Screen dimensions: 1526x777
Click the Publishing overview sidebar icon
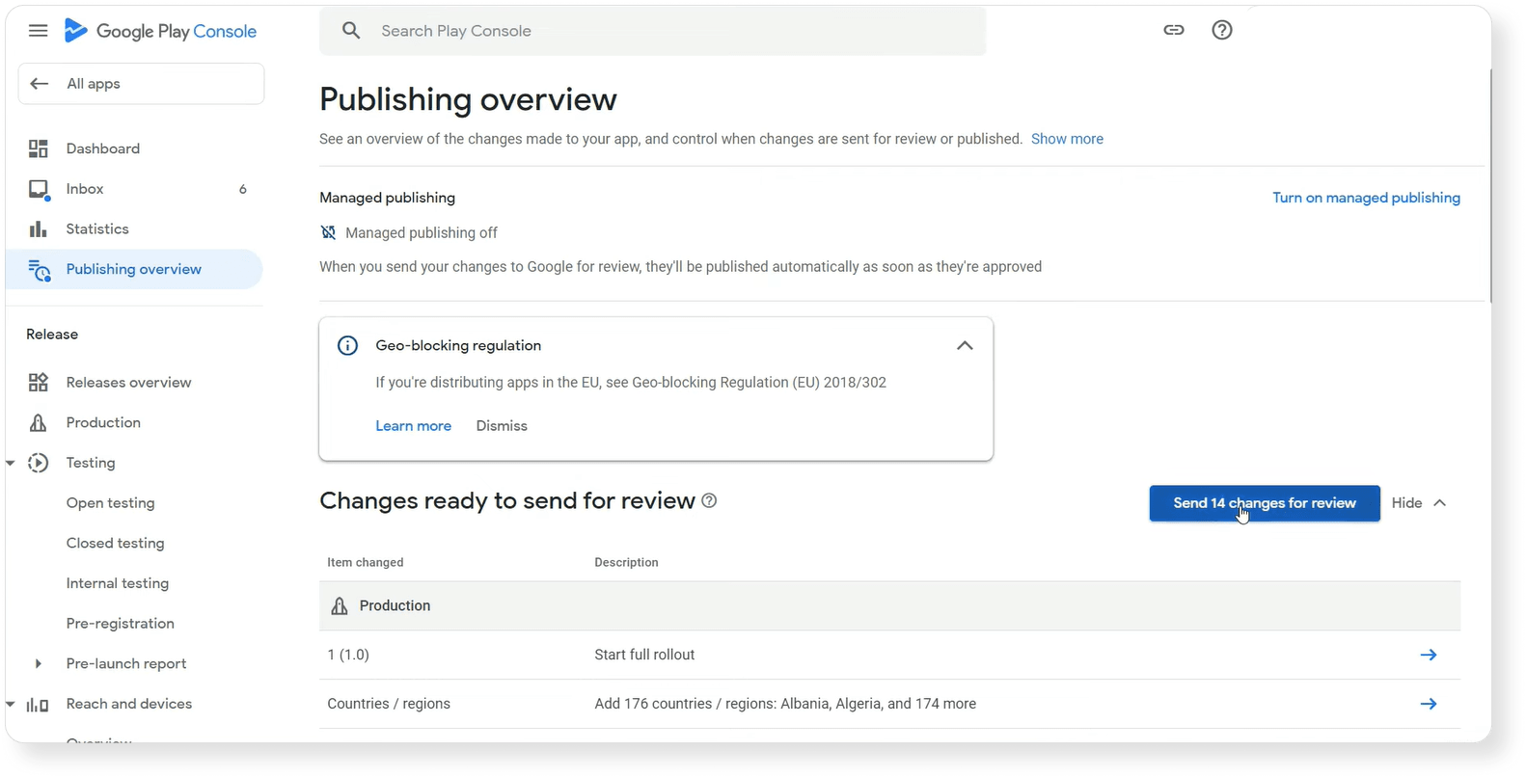tap(39, 270)
